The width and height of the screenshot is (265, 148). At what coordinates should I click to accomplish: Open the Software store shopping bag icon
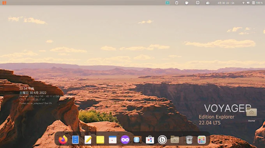click(150, 139)
